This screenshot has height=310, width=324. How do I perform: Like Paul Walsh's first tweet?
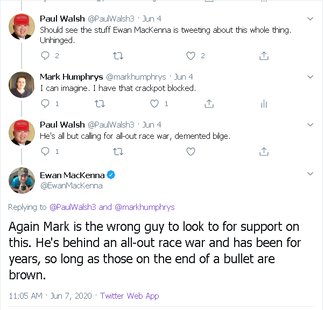[x=191, y=55]
